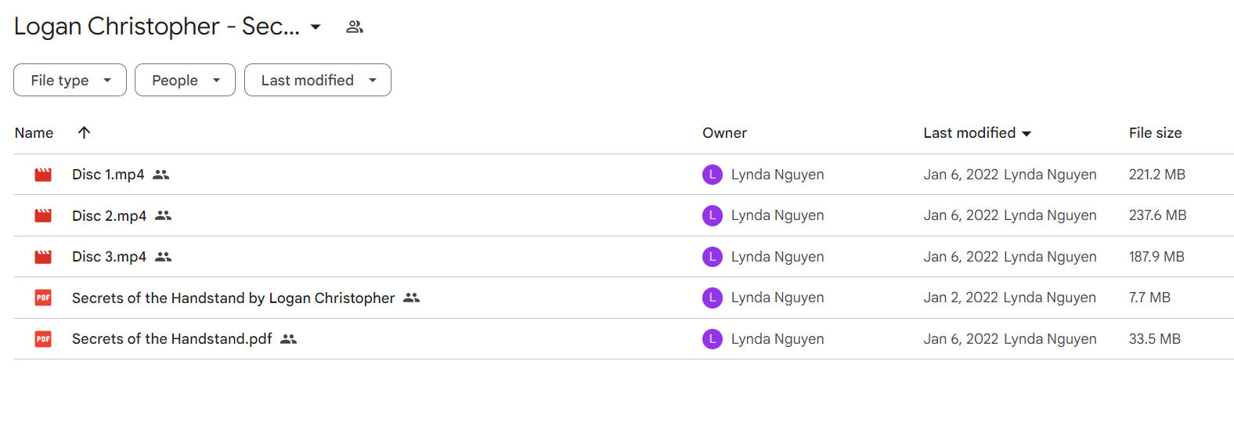Click the shared folder people icon beside title
1234x444 pixels.
tap(355, 27)
